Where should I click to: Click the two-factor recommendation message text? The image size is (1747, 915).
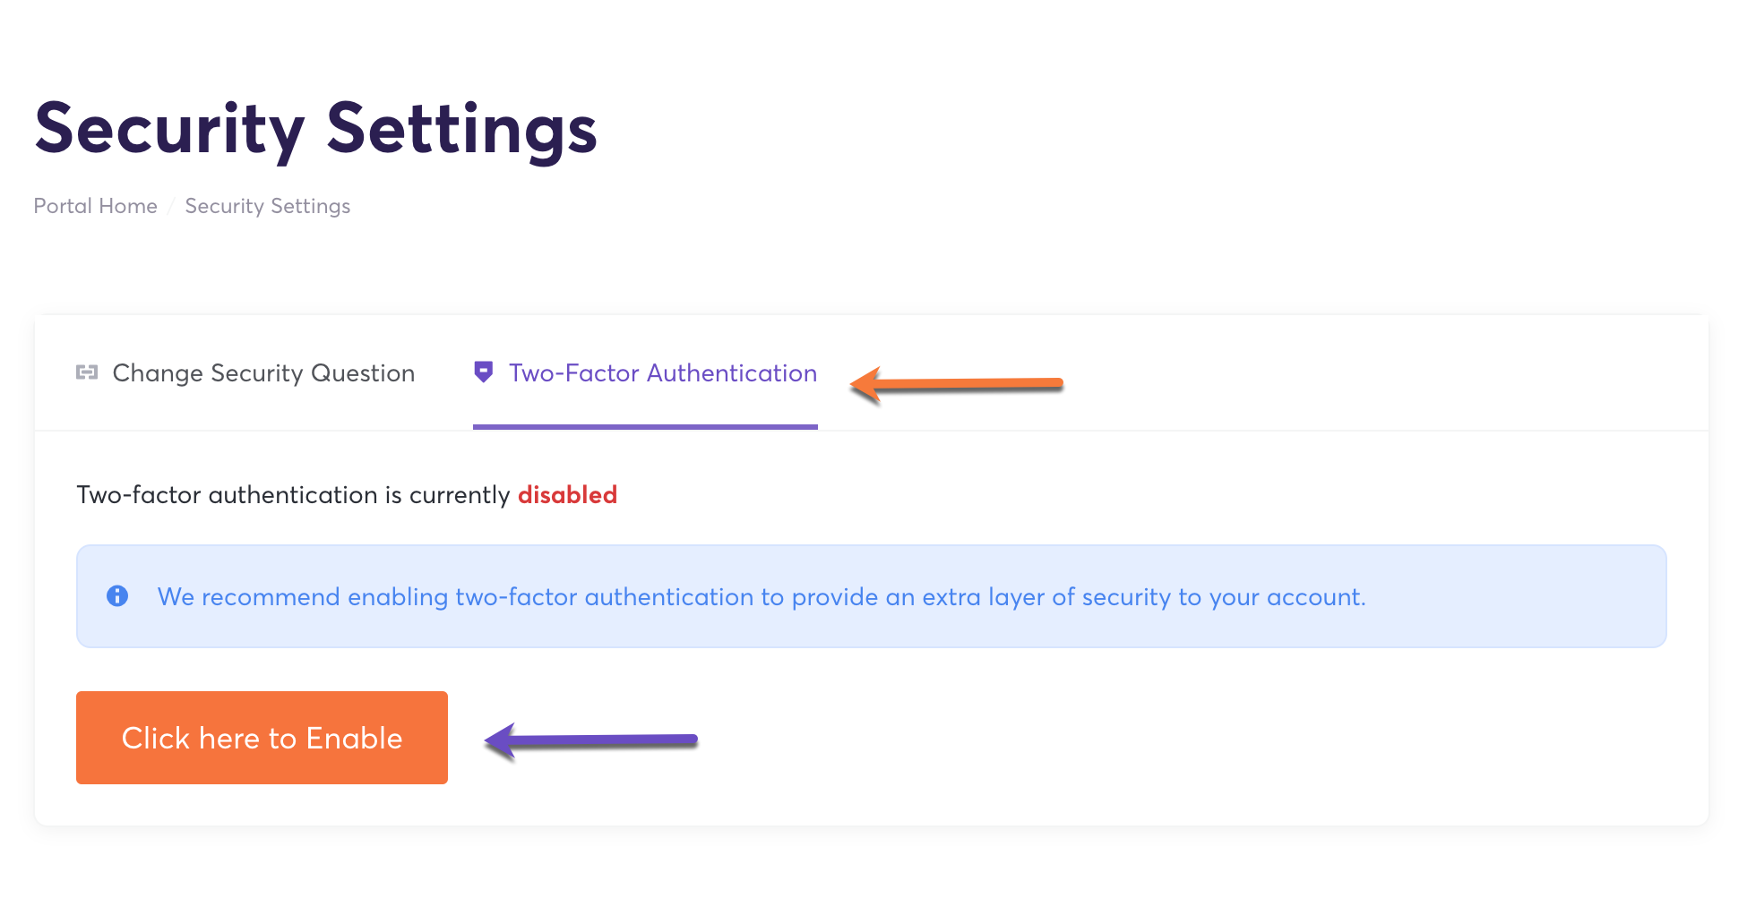click(x=761, y=597)
